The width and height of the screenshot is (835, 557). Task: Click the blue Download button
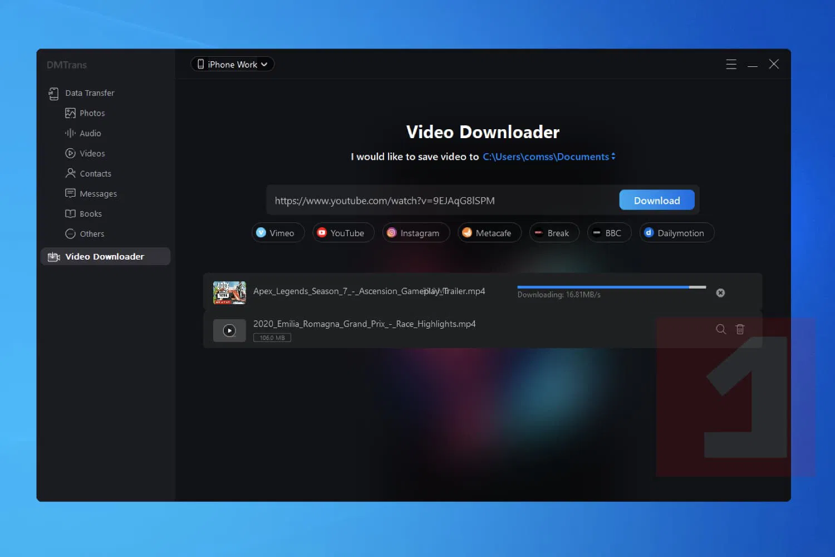coord(657,201)
